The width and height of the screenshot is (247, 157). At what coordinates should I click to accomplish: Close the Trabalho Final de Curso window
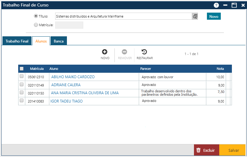[x=243, y=5]
